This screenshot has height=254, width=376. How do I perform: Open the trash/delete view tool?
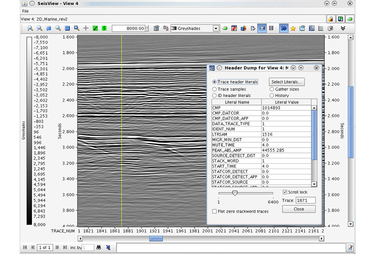157,28
